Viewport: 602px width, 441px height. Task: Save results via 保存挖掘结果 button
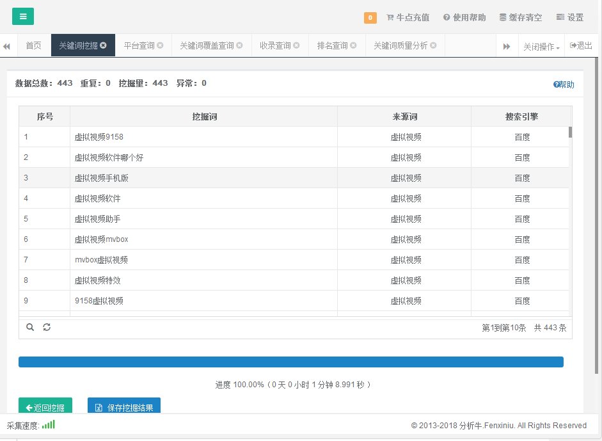(x=124, y=407)
